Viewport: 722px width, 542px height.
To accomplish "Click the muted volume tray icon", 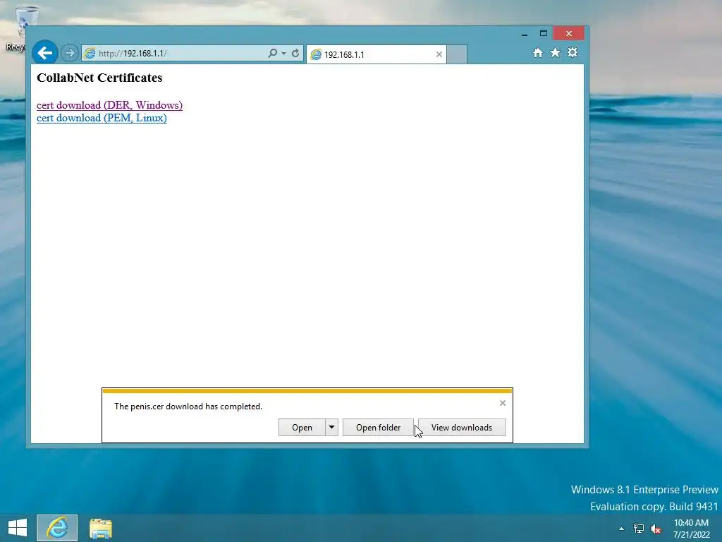I will [656, 529].
